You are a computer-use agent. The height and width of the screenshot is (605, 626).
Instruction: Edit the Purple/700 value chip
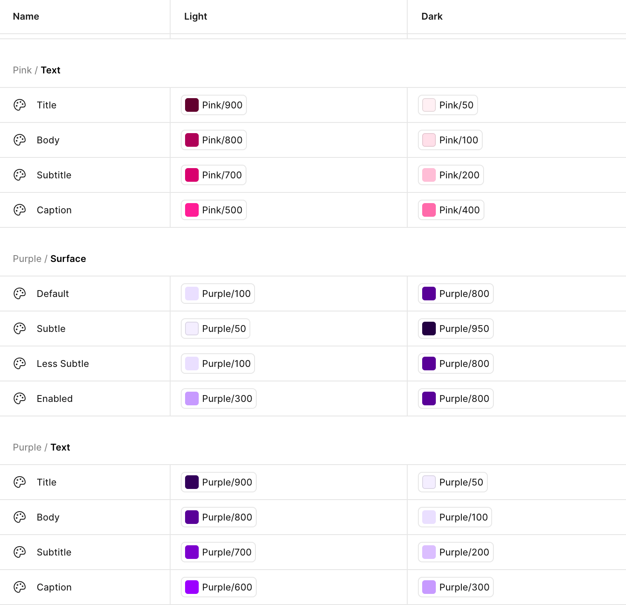(x=218, y=552)
